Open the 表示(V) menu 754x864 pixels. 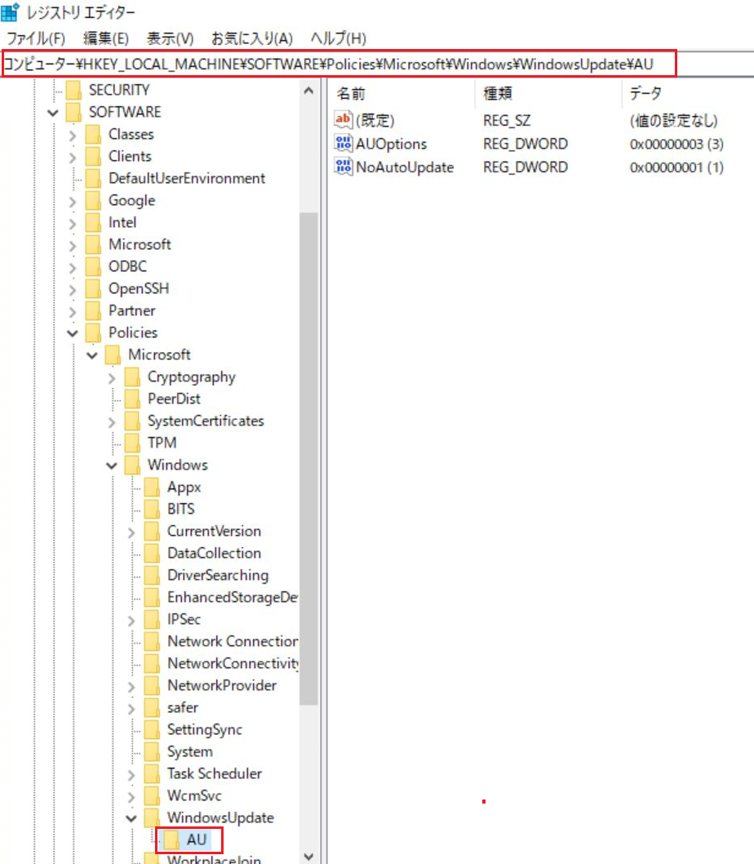pyautogui.click(x=171, y=38)
